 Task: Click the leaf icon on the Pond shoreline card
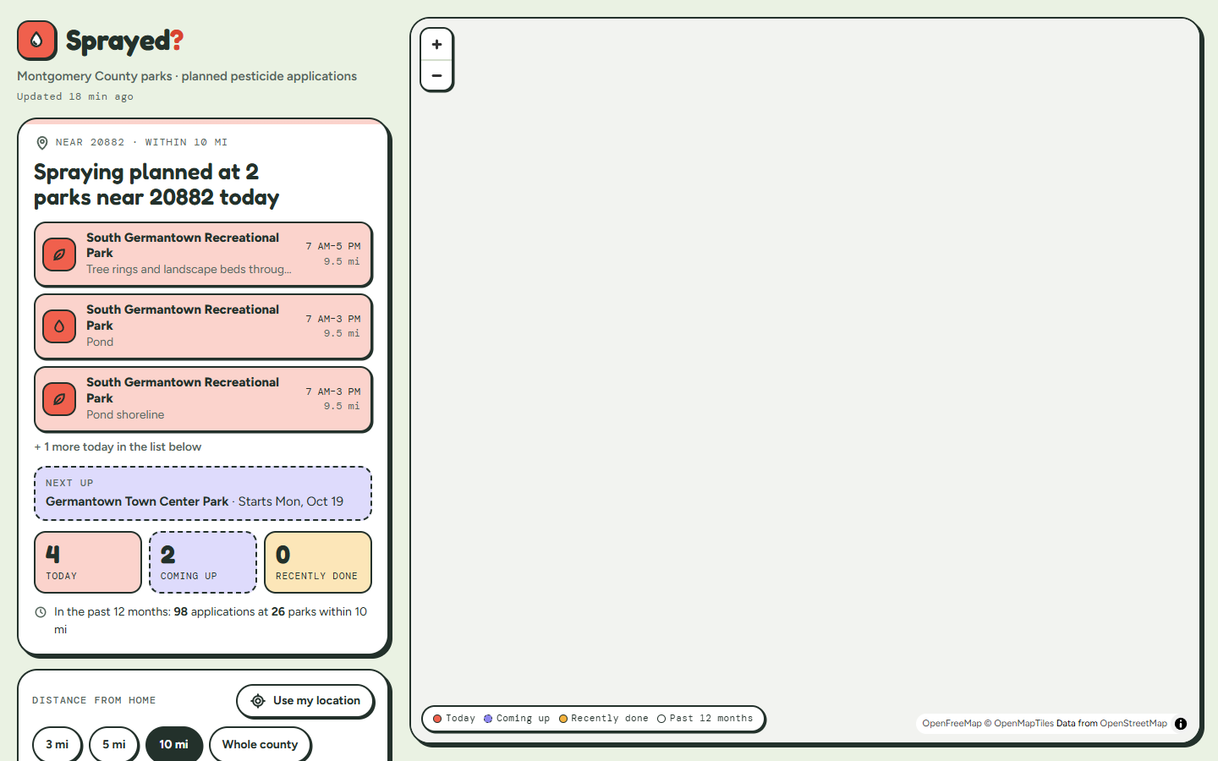click(x=59, y=399)
